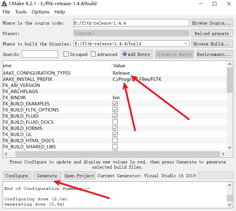
Task: Select the CMAKE_CONFIGURATION_TYPES row name
Action: (37, 73)
